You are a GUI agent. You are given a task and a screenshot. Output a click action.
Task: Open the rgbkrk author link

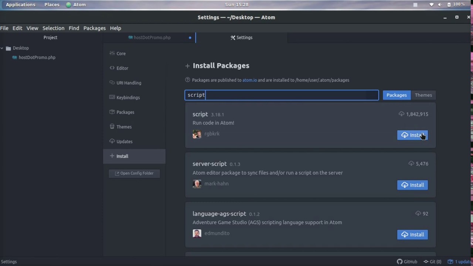212,134
